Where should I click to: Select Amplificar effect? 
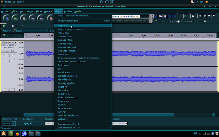click(83, 26)
